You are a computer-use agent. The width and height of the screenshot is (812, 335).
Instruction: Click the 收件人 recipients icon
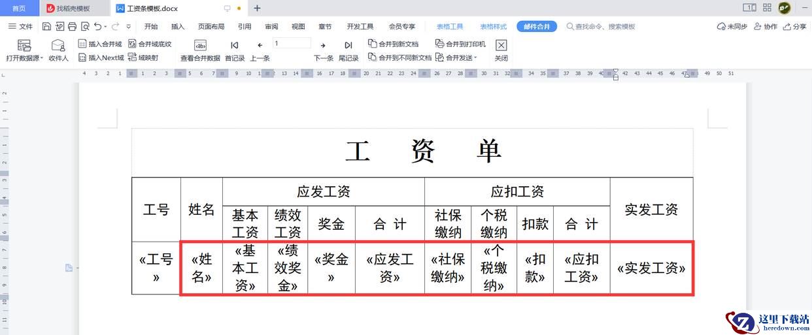[58, 51]
